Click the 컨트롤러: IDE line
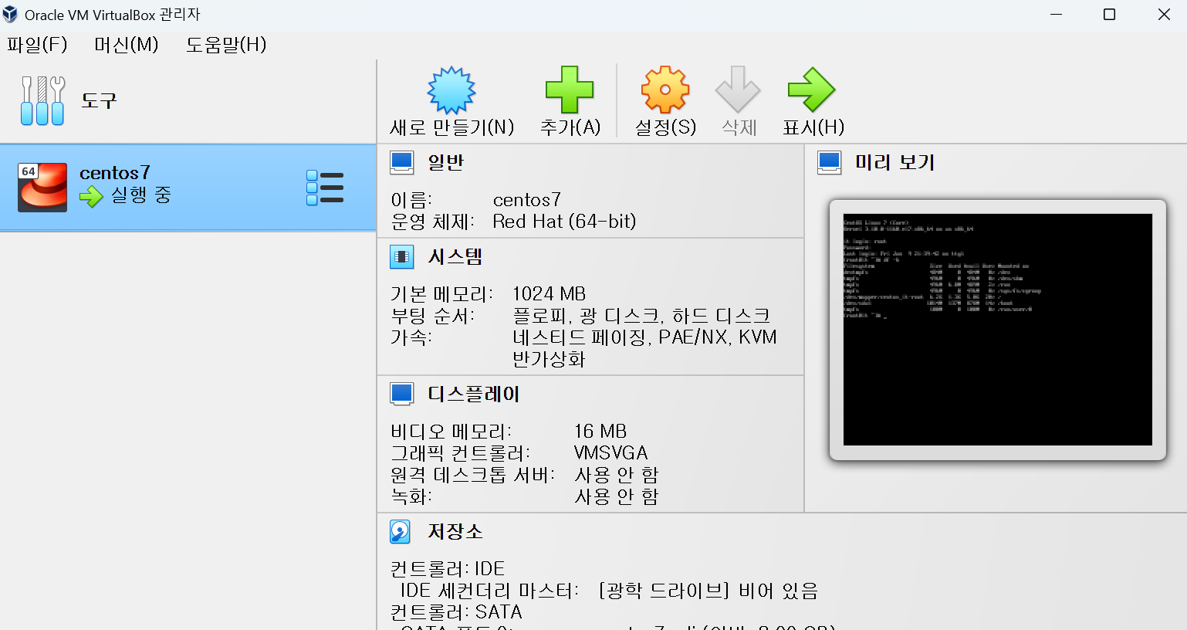 (448, 569)
